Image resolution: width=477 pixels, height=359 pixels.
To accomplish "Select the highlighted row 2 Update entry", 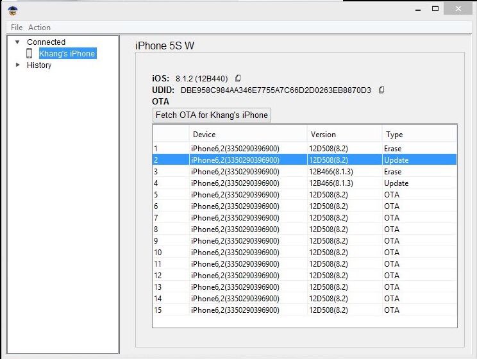I will (x=305, y=160).
